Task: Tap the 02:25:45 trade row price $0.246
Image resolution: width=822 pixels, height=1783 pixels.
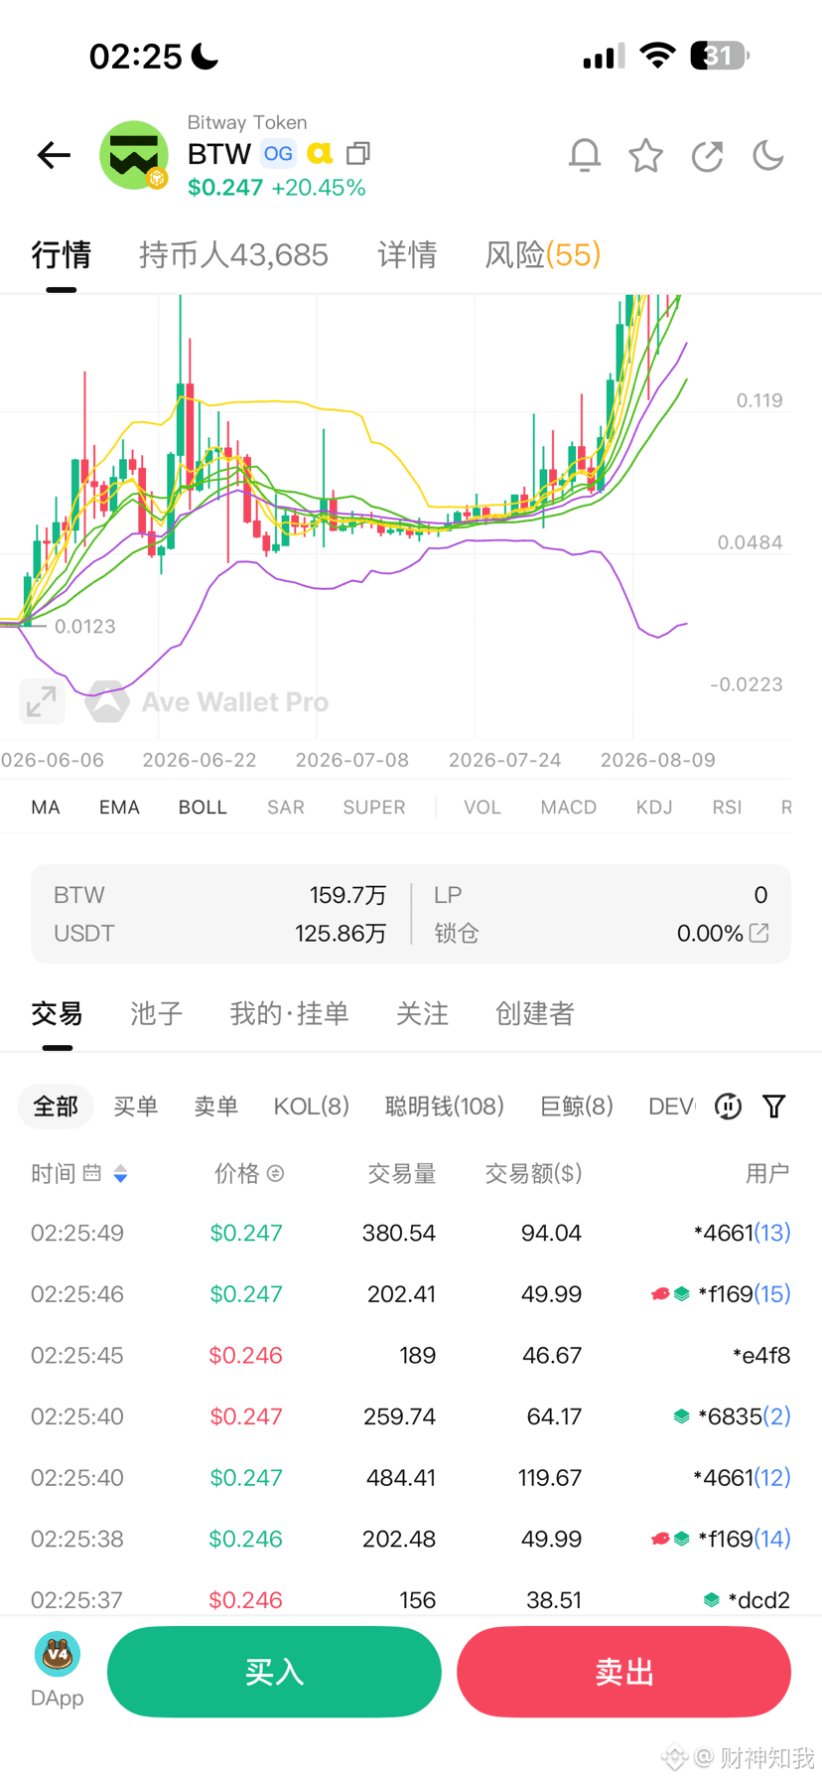Action: (x=245, y=1355)
